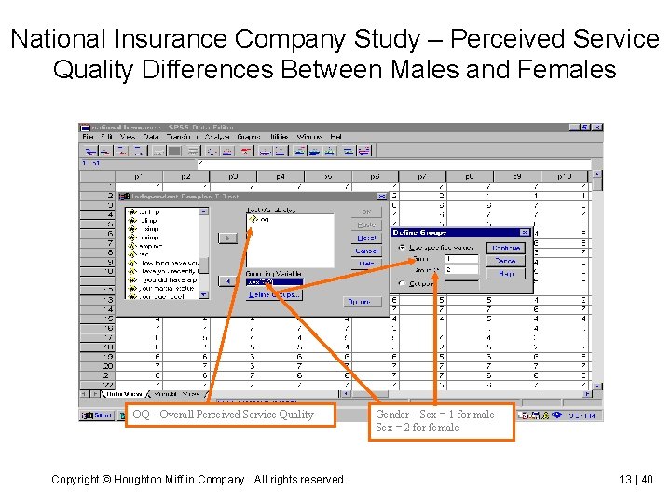The width and height of the screenshot is (671, 503).
Task: Click the Variables toolbar icon
Action: tap(227, 151)
